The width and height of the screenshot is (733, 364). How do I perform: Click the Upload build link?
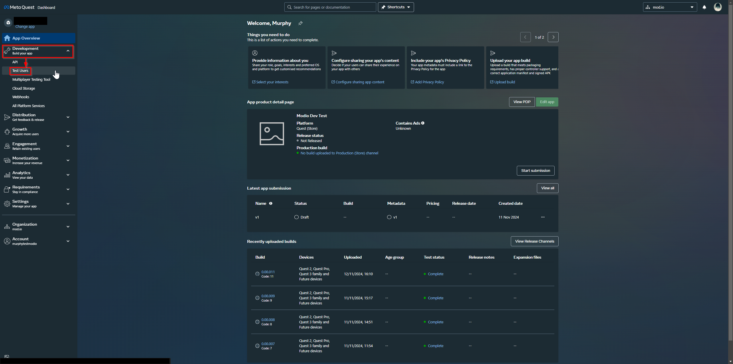[x=503, y=82]
